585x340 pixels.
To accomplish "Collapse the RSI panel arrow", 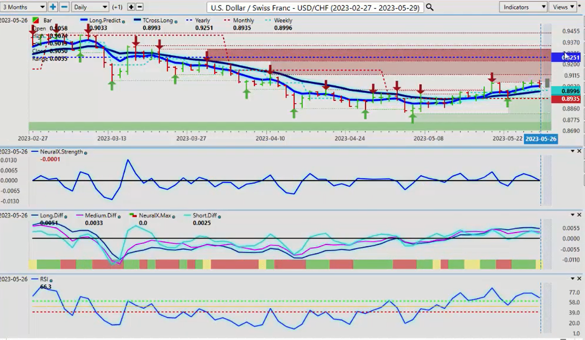I will (x=572, y=279).
